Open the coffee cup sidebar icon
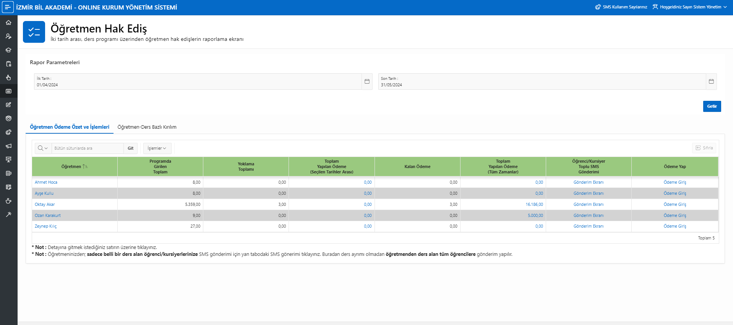Image resolution: width=733 pixels, height=325 pixels. click(x=8, y=201)
